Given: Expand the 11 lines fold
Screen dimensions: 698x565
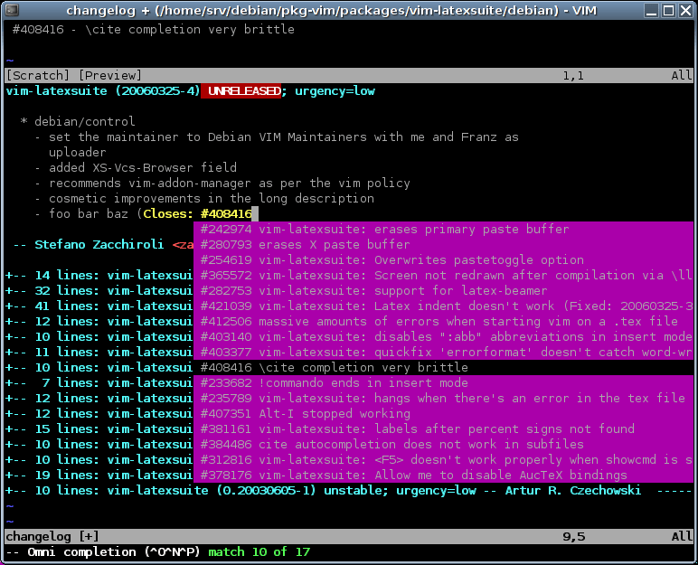Looking at the screenshot, I should tap(99, 353).
